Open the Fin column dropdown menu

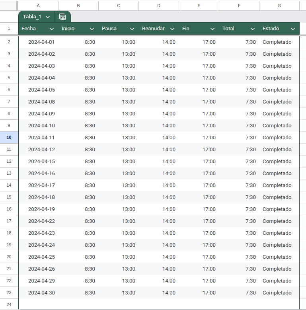(212, 29)
